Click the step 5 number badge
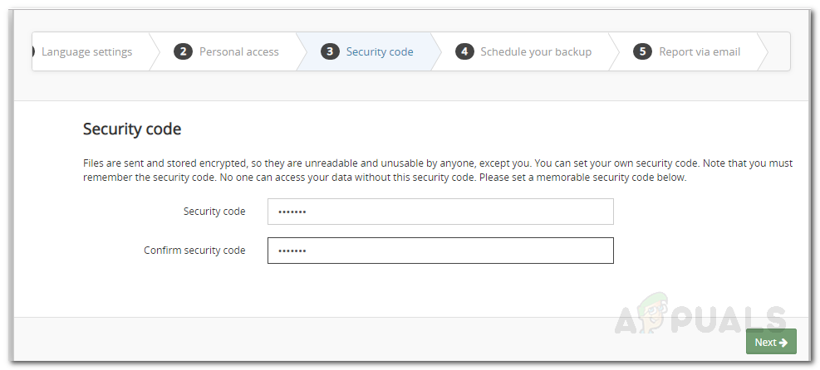The image size is (820, 370). tap(642, 51)
